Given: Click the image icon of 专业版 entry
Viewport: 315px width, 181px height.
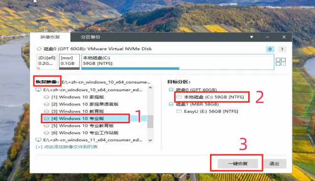Looking at the screenshot, I should [46, 118].
